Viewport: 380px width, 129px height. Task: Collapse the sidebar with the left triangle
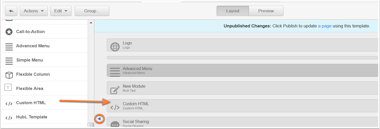[99, 119]
